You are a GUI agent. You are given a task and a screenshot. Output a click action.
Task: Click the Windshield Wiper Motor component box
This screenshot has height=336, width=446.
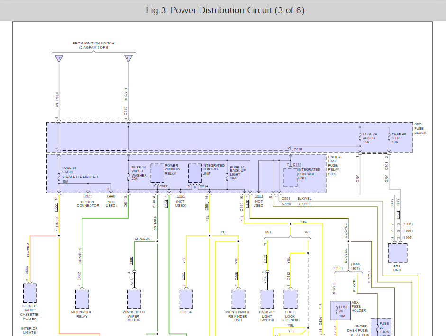[x=134, y=299]
